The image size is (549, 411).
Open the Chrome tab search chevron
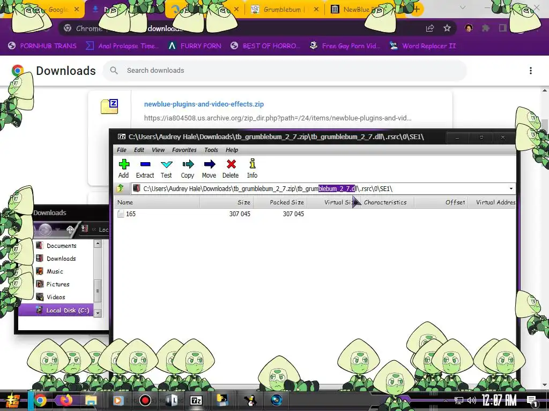click(463, 7)
